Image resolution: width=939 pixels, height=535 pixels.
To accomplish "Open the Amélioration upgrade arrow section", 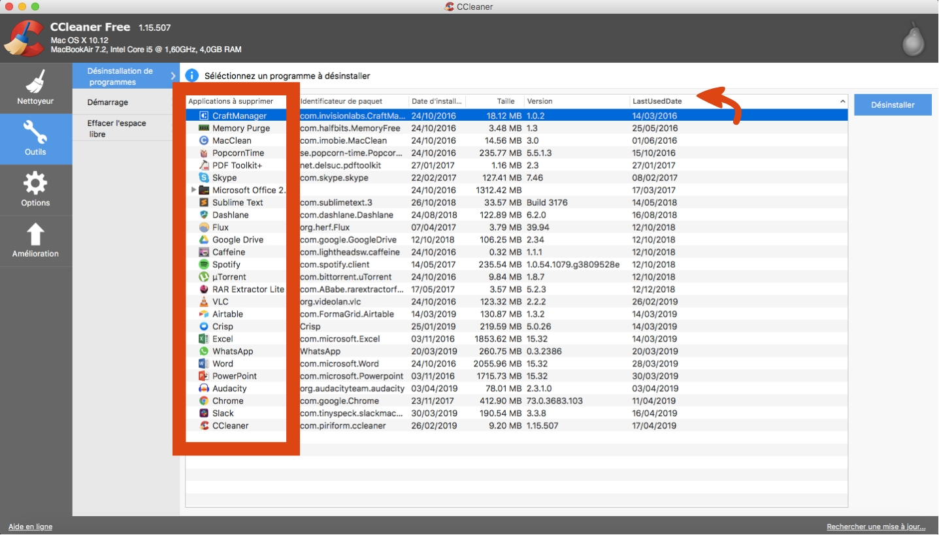I will 36,241.
